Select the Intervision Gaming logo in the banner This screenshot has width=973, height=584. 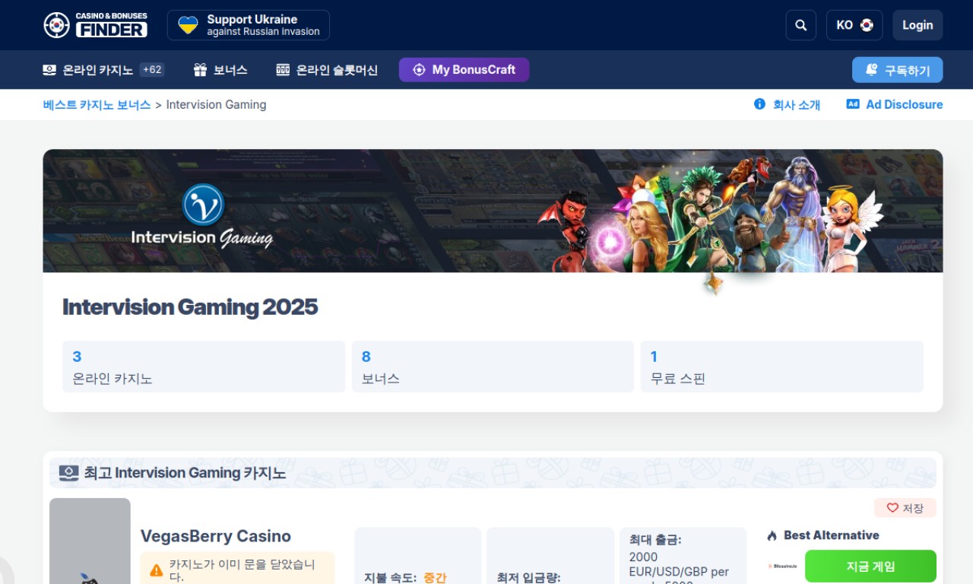coord(202,216)
